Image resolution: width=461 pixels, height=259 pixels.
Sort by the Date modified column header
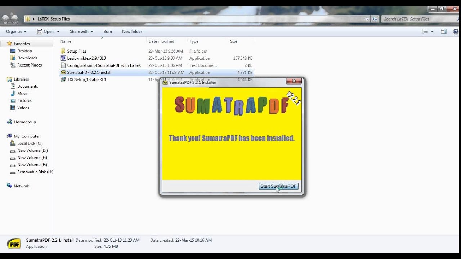pos(161,41)
